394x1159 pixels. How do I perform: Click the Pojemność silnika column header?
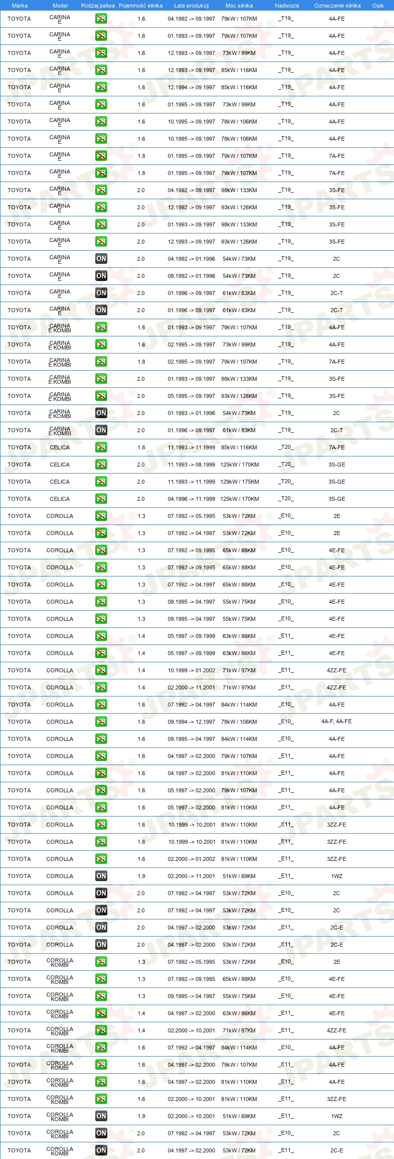tap(141, 6)
